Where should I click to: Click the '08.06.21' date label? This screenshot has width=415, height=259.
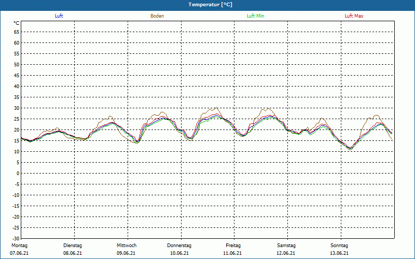[73, 253]
